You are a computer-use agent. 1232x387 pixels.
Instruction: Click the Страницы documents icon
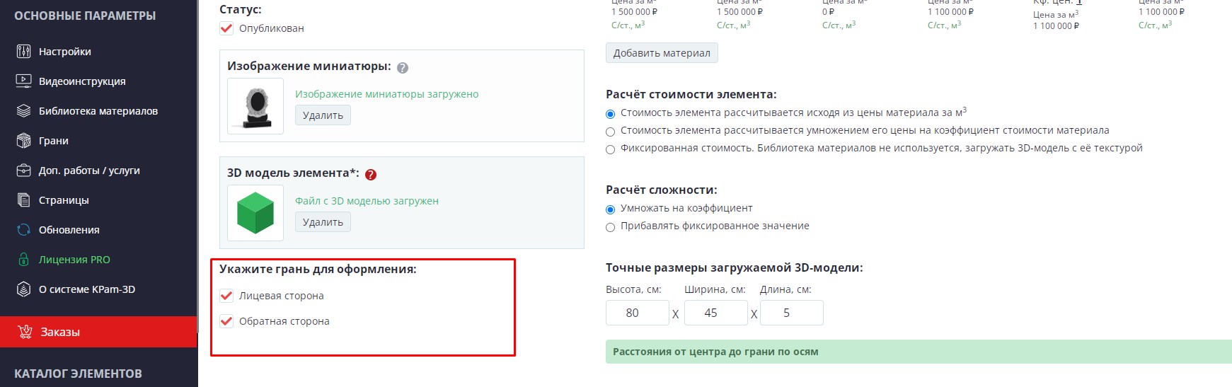pyautogui.click(x=23, y=200)
